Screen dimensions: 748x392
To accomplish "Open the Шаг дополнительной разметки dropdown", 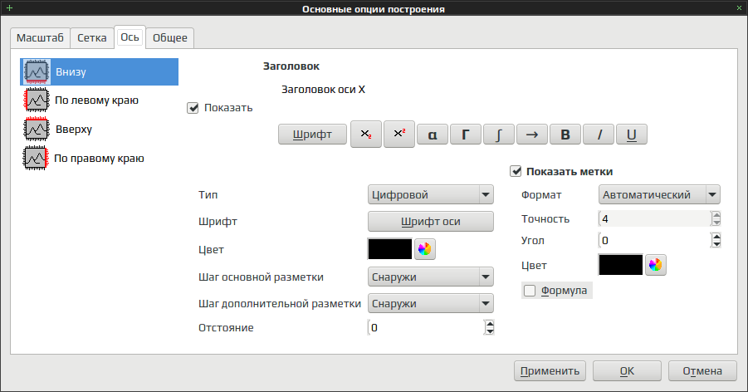I will 430,304.
